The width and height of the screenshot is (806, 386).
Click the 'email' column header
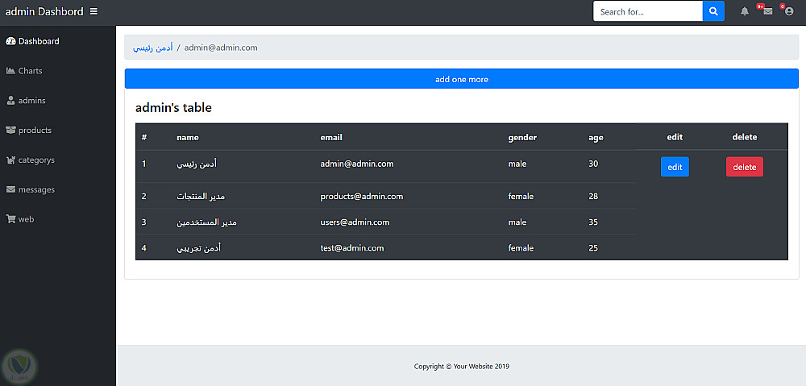click(x=331, y=137)
